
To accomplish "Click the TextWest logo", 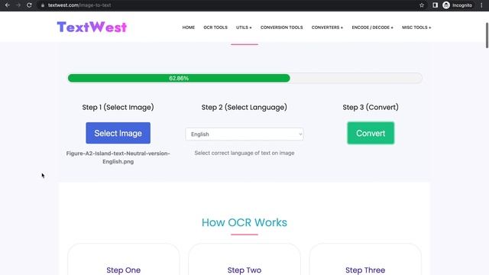I will point(92,27).
